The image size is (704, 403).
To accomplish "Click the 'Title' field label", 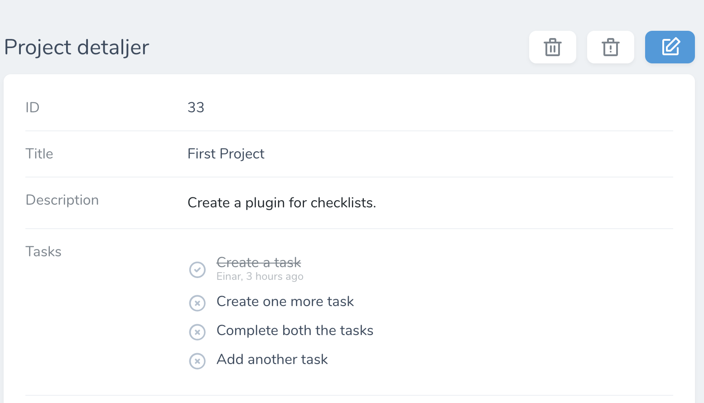I will point(39,154).
